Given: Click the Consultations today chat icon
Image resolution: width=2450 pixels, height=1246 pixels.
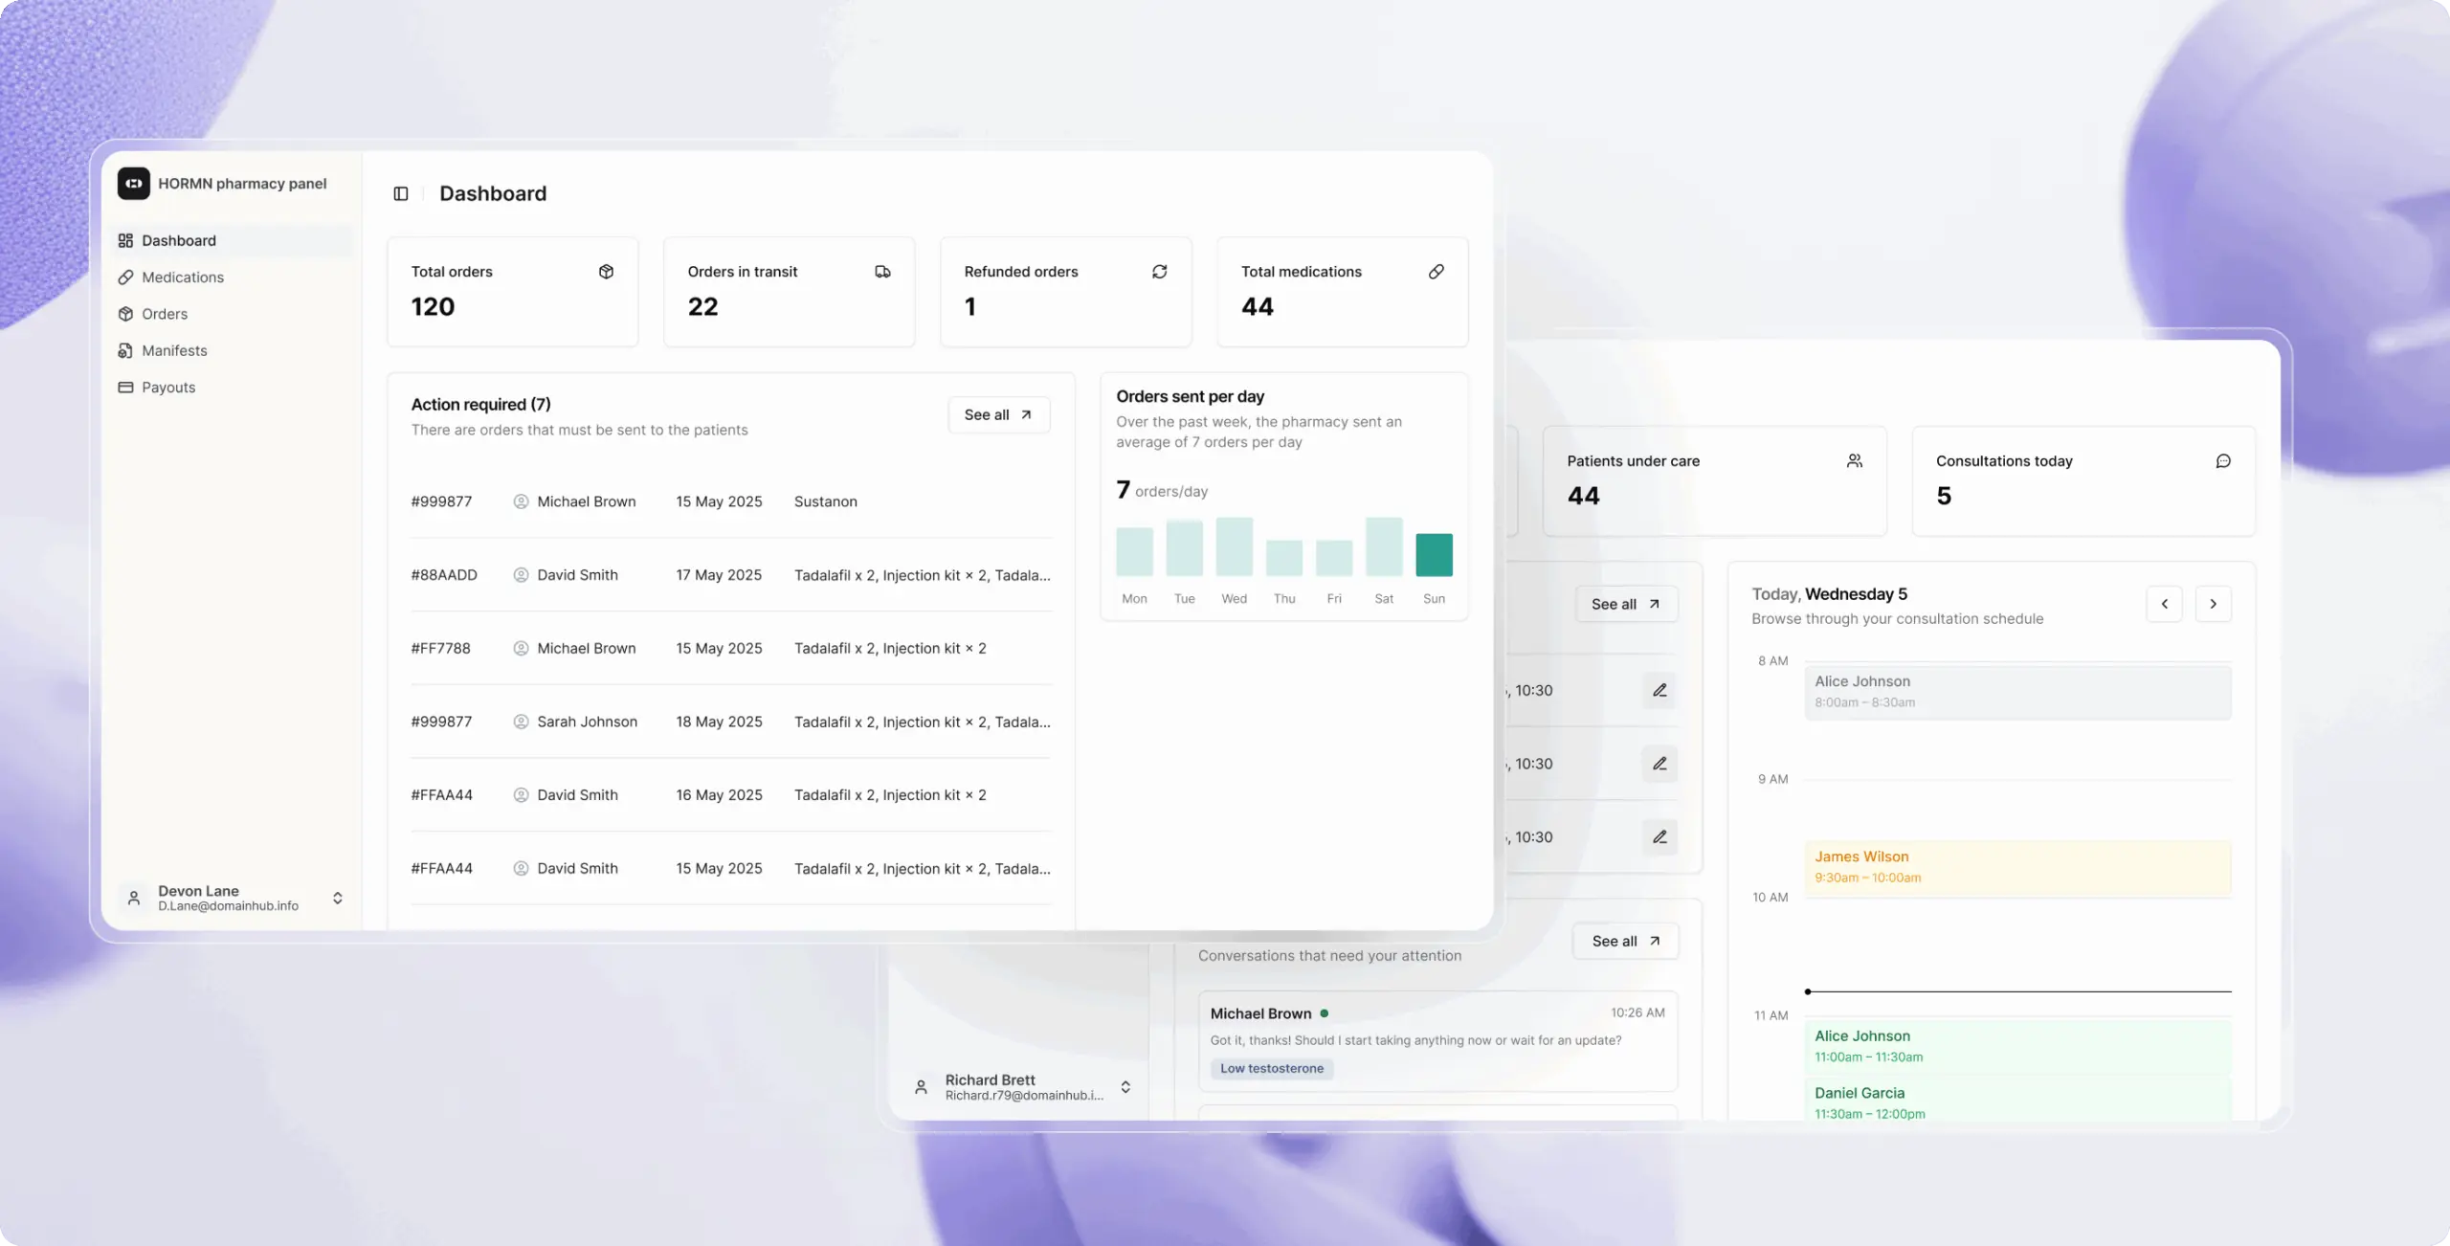Looking at the screenshot, I should (x=2222, y=461).
